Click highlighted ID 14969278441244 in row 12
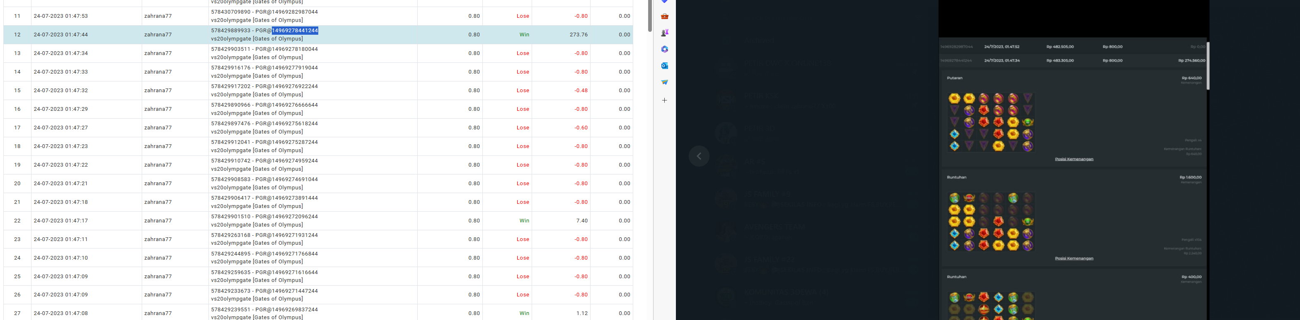The width and height of the screenshot is (1300, 320). coord(295,31)
